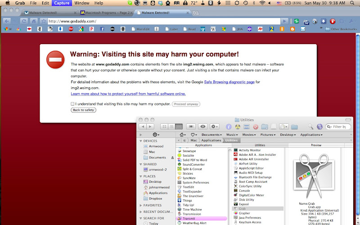360x225 pixels.
Task: Collapse the SHARED sidebar section
Action: pyautogui.click(x=141, y=164)
